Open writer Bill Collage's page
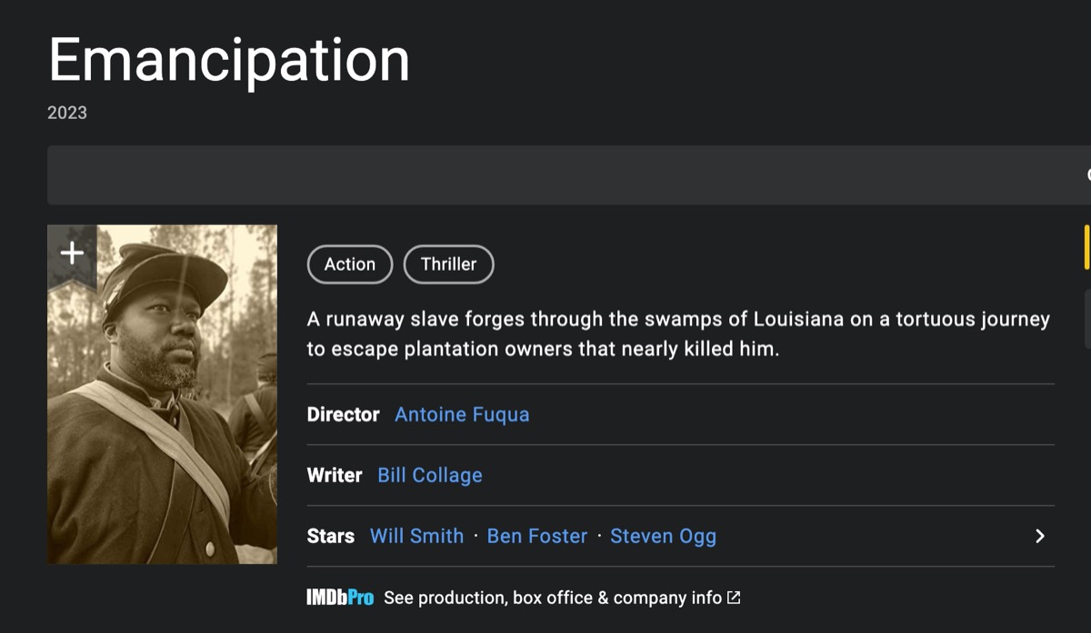Image resolution: width=1091 pixels, height=633 pixels. click(430, 475)
